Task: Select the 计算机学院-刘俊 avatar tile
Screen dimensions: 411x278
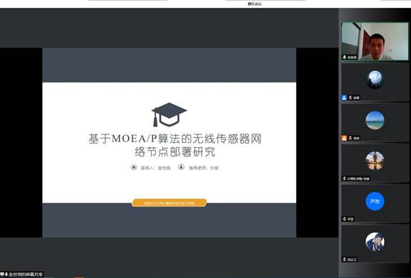Action: pos(375,163)
